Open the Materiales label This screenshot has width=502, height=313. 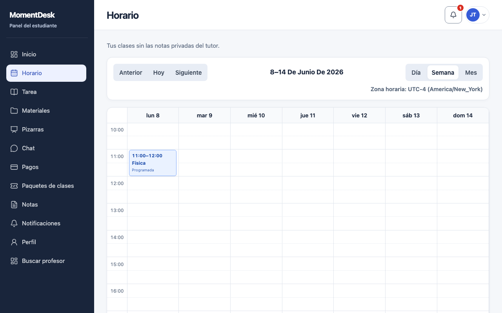point(36,111)
